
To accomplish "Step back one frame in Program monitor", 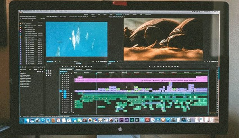I will (161, 67).
